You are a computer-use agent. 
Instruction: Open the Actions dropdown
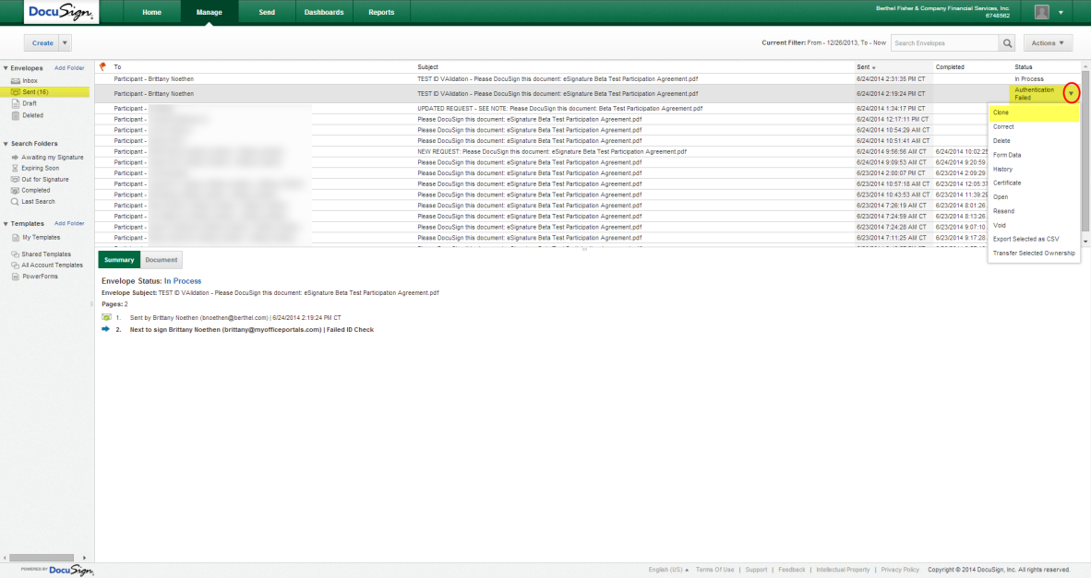tap(1048, 43)
